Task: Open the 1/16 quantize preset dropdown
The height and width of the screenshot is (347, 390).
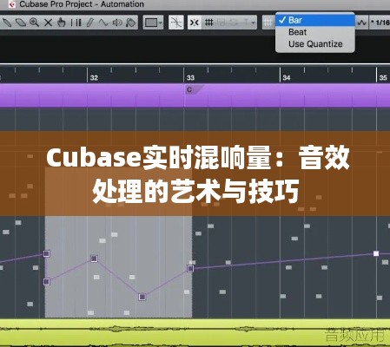Action: tap(380, 23)
